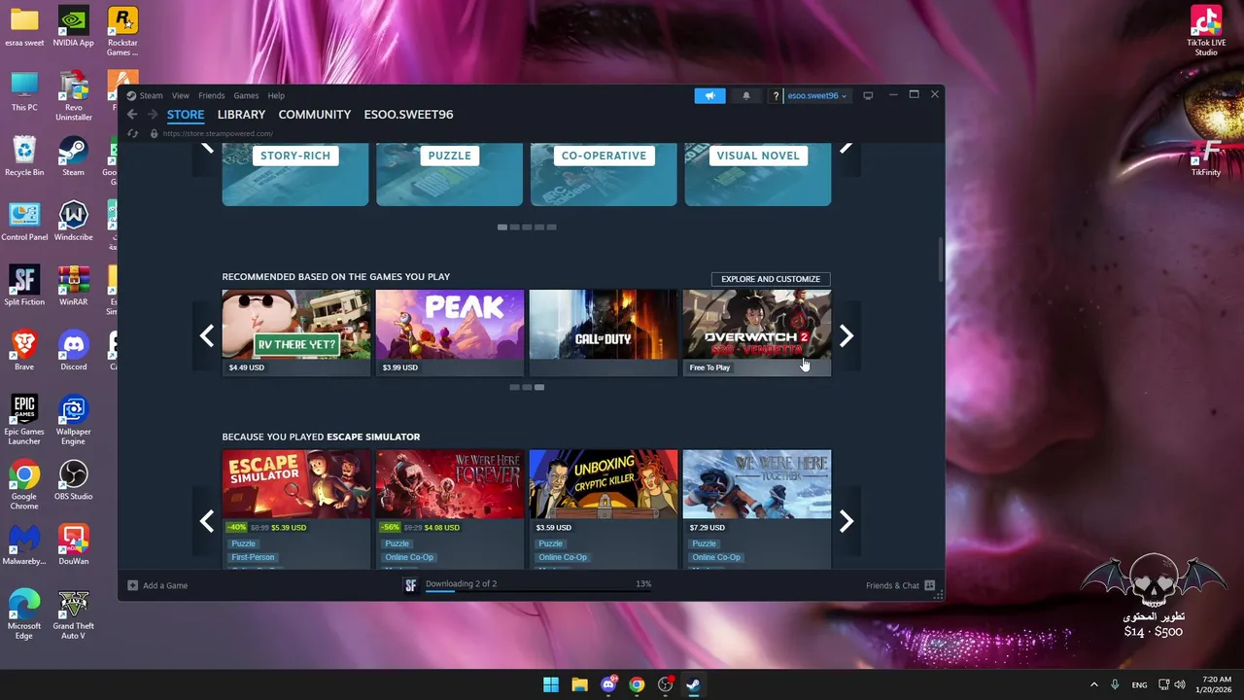The height and width of the screenshot is (700, 1244).
Task: Open the Discord desktop shortcut
Action: click(73, 351)
